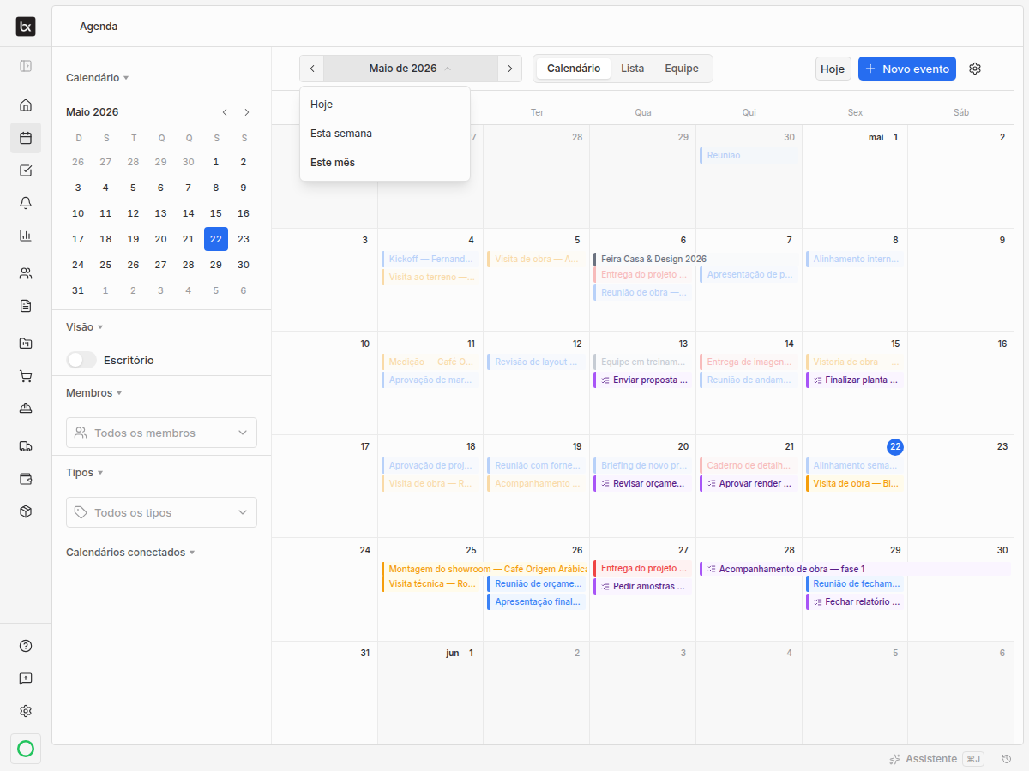Open Visita técnica event on day 25
Viewport: 1029px width, 771px height.
(x=430, y=584)
